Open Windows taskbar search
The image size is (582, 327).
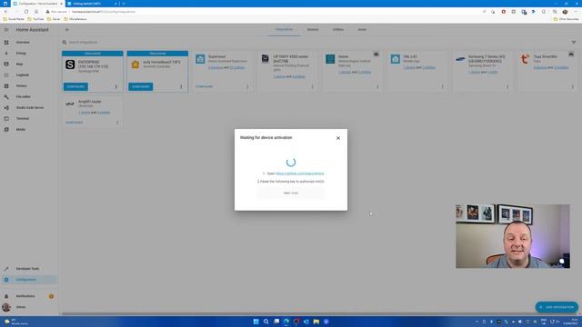(266, 322)
